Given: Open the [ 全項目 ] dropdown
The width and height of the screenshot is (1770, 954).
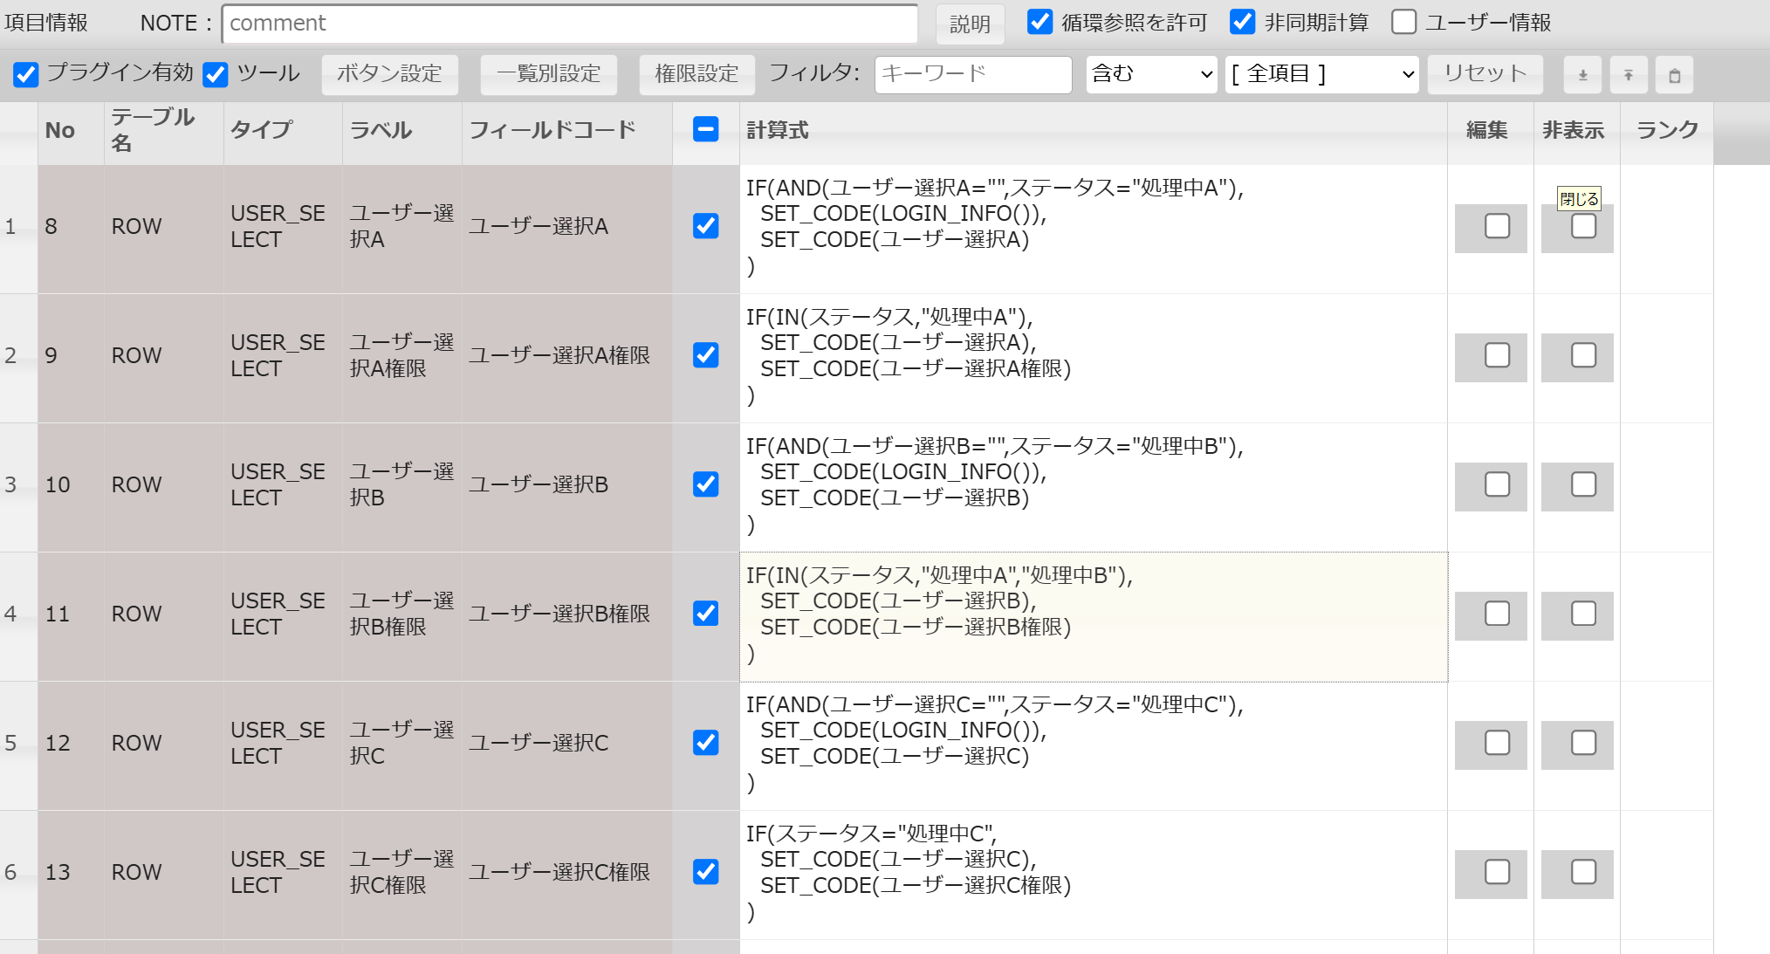Looking at the screenshot, I should click(x=1321, y=74).
